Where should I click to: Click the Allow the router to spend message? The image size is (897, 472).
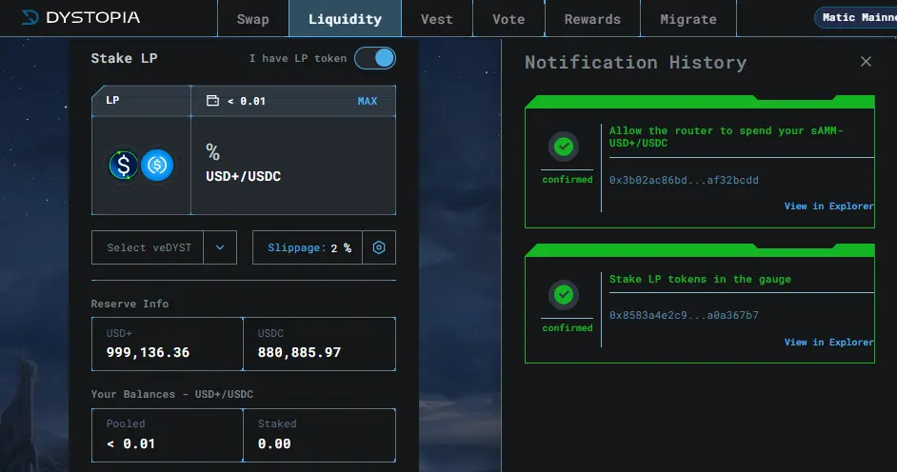click(x=726, y=137)
